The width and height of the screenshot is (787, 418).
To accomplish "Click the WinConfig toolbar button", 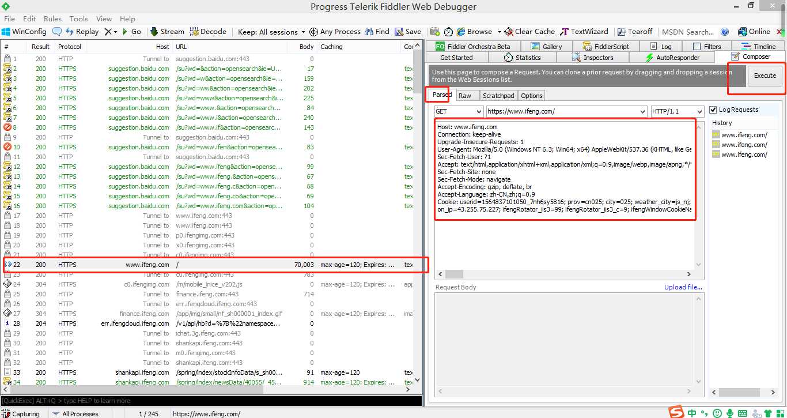I will pyautogui.click(x=24, y=32).
